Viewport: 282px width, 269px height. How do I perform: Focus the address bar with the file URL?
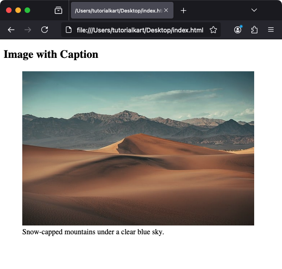point(139,30)
